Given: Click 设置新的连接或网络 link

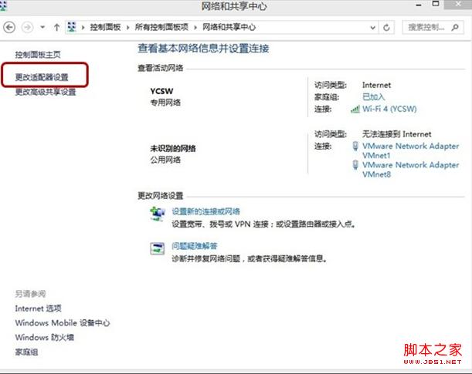Looking at the screenshot, I should (x=206, y=211).
